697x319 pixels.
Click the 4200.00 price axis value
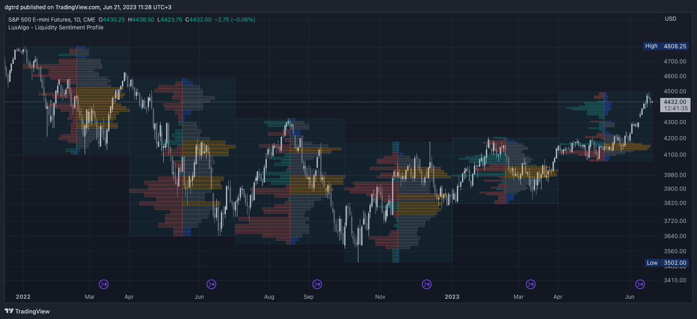(675, 138)
